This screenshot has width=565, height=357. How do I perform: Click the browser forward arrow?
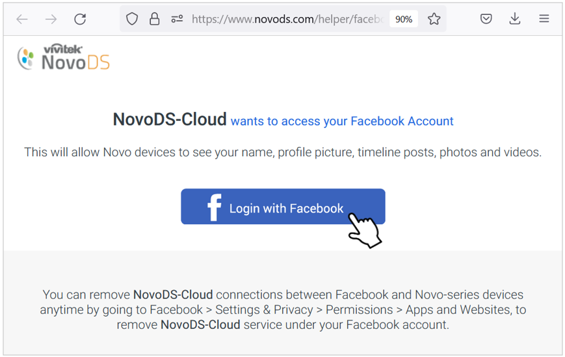click(51, 19)
